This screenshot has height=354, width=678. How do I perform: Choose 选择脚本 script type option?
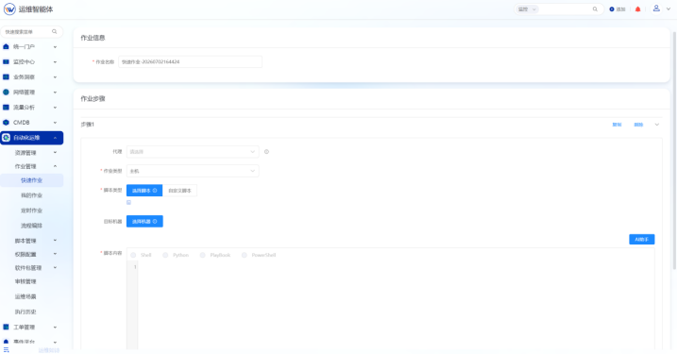[x=144, y=190]
